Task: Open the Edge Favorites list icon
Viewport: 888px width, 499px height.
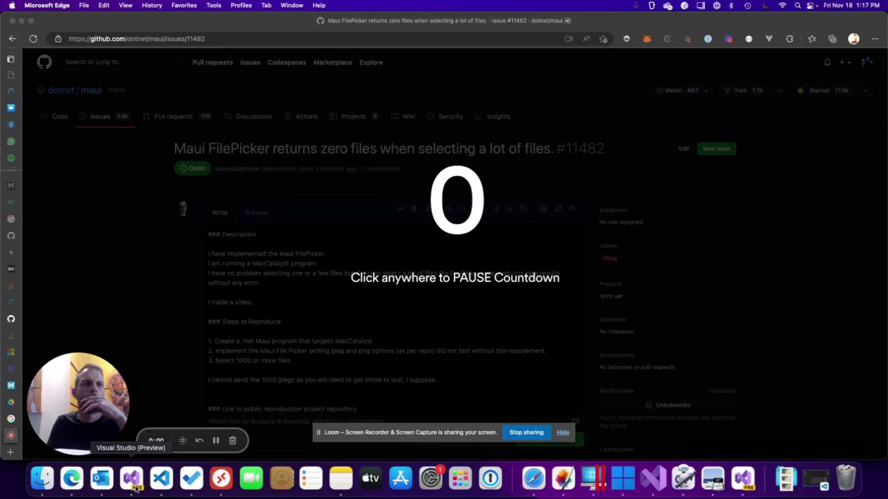Action: coord(812,39)
